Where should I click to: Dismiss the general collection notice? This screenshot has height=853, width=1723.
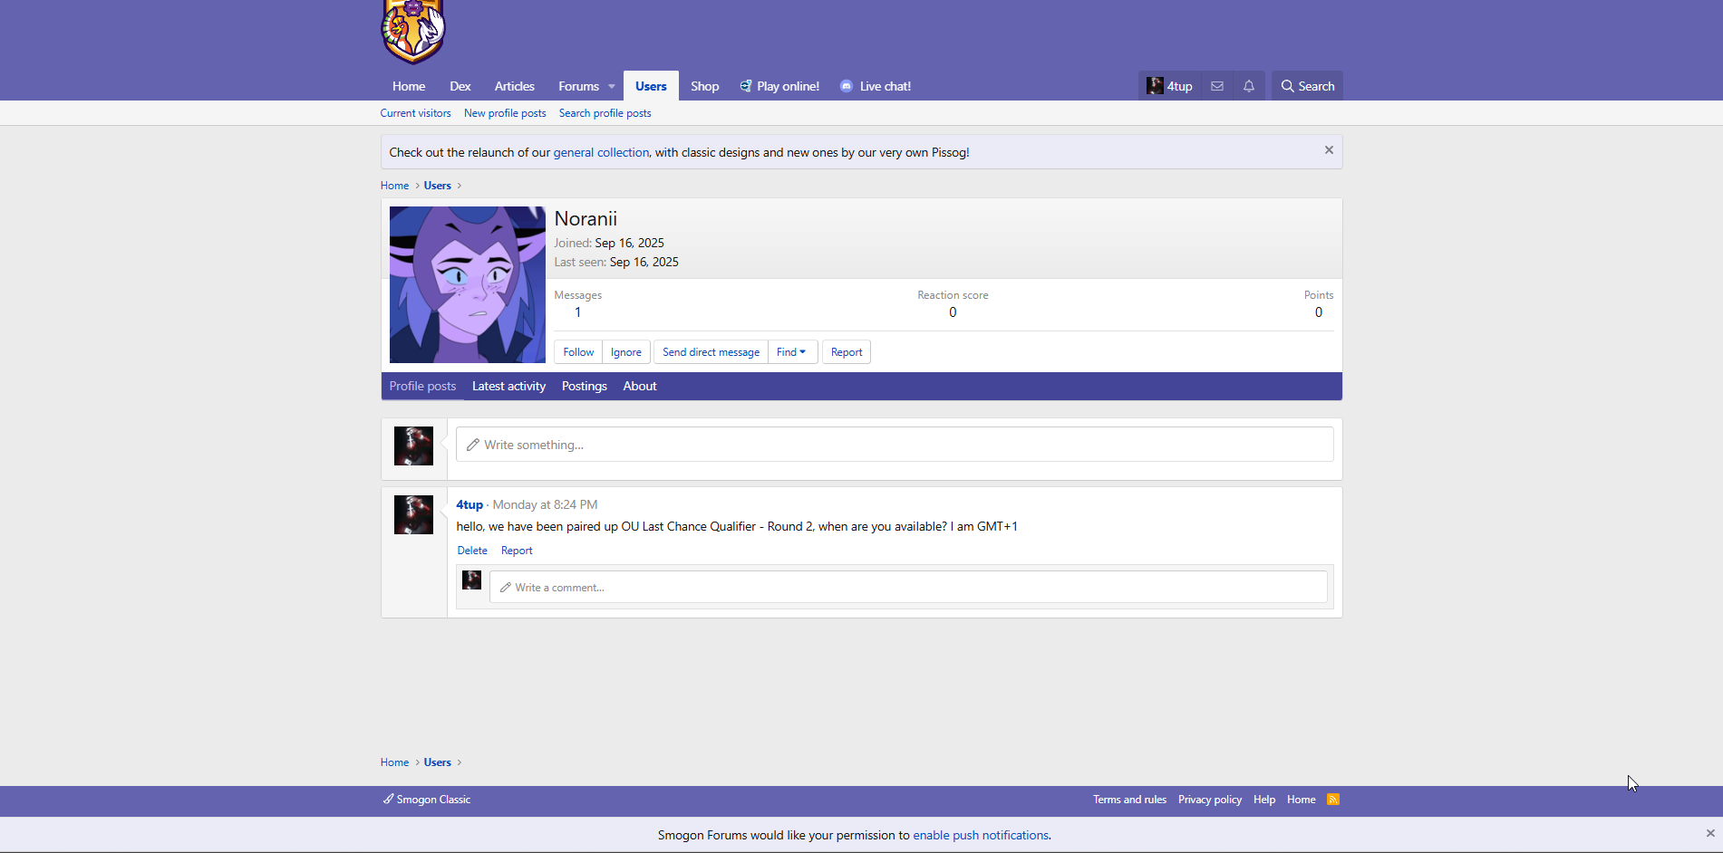pos(1329,150)
